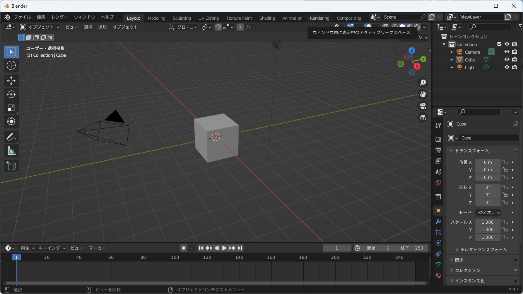Select the Move tool in the toolbar
Viewport: 523px width, 294px height.
pos(11,80)
